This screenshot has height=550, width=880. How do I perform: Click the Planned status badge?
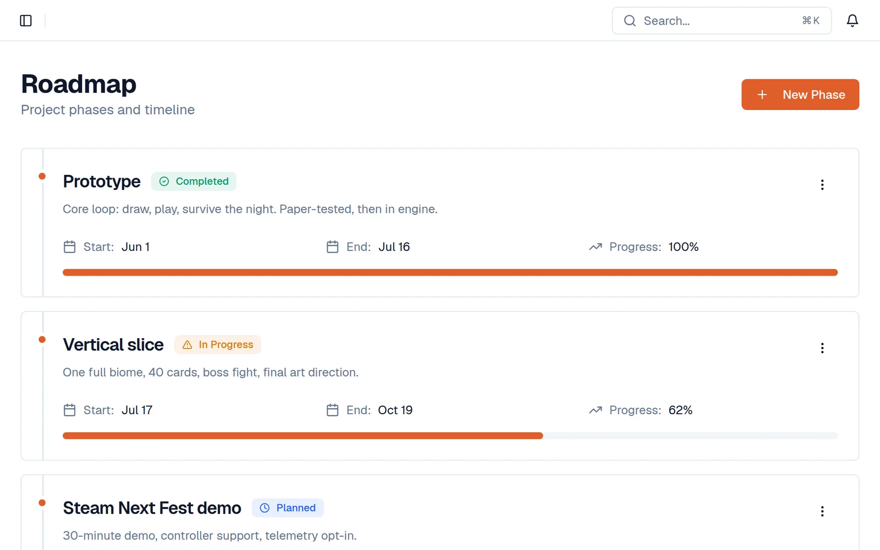tap(288, 508)
